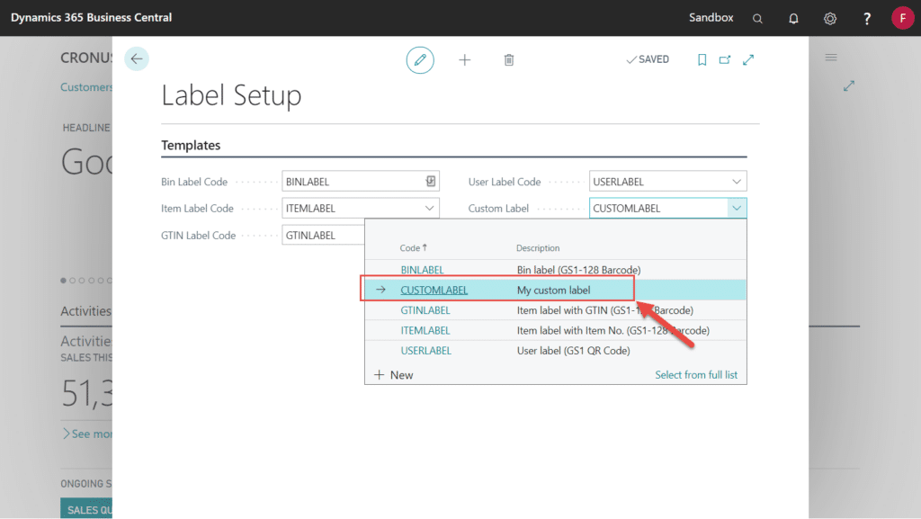Open the Item Label Code dropdown

[429, 208]
